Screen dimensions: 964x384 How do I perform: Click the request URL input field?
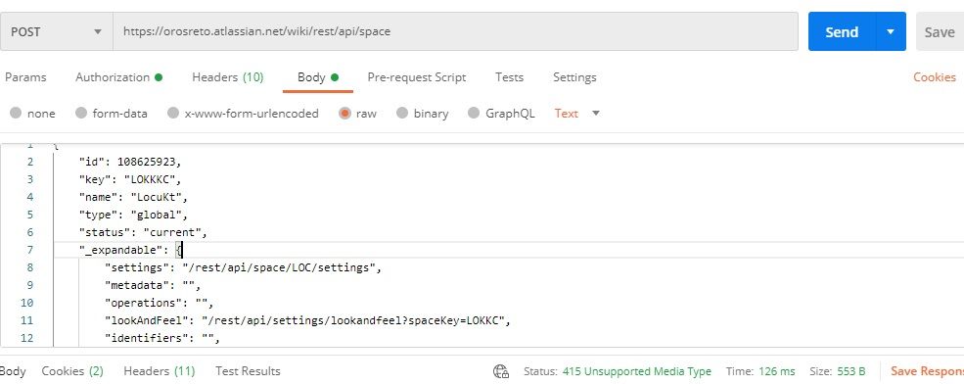[x=455, y=31]
